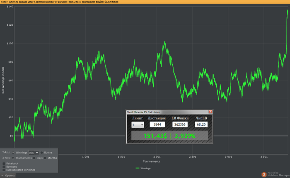Click the green Winnings legend swatch
Screen dimensions: 290x178
click(x=138, y=168)
